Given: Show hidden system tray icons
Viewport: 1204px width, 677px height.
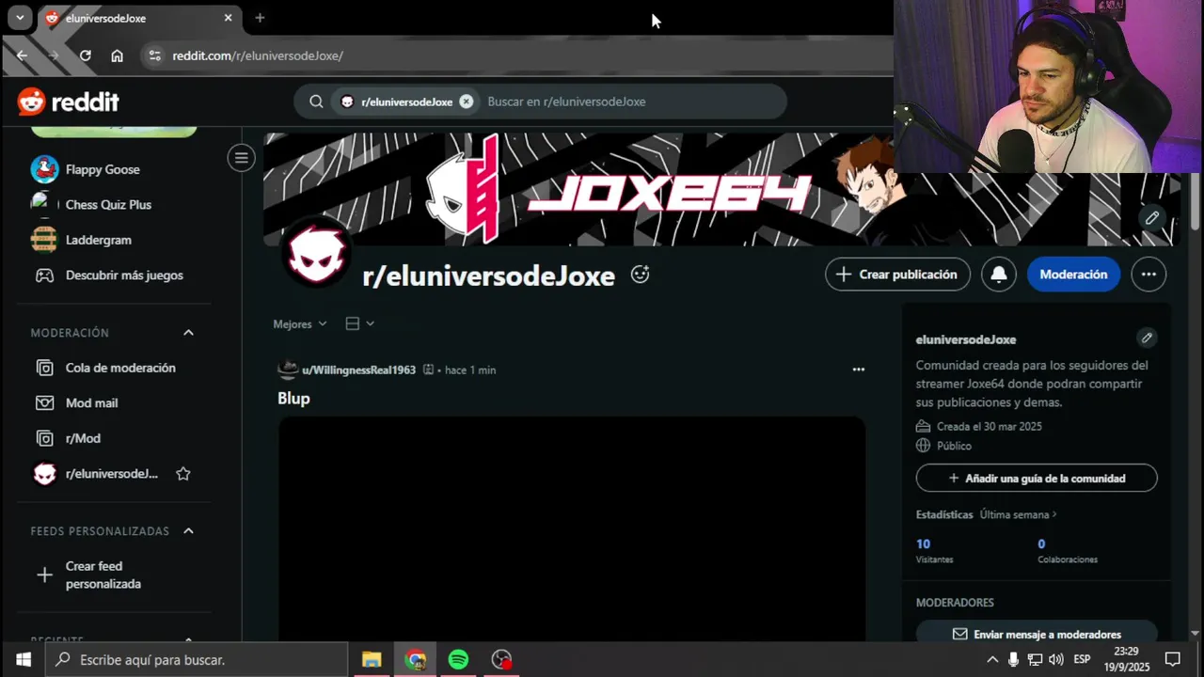Looking at the screenshot, I should (x=992, y=659).
